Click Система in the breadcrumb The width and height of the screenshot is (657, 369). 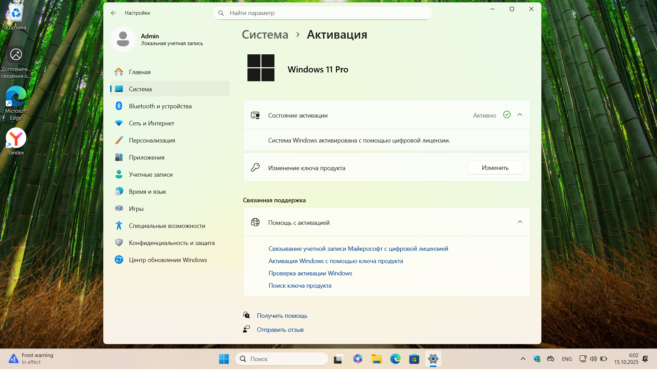[265, 35]
